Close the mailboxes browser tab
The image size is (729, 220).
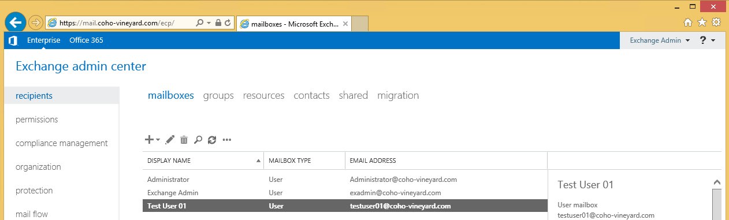(x=345, y=24)
